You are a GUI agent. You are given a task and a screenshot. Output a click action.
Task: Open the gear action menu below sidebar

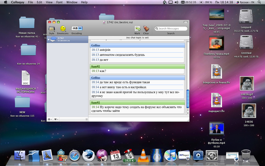50,119
